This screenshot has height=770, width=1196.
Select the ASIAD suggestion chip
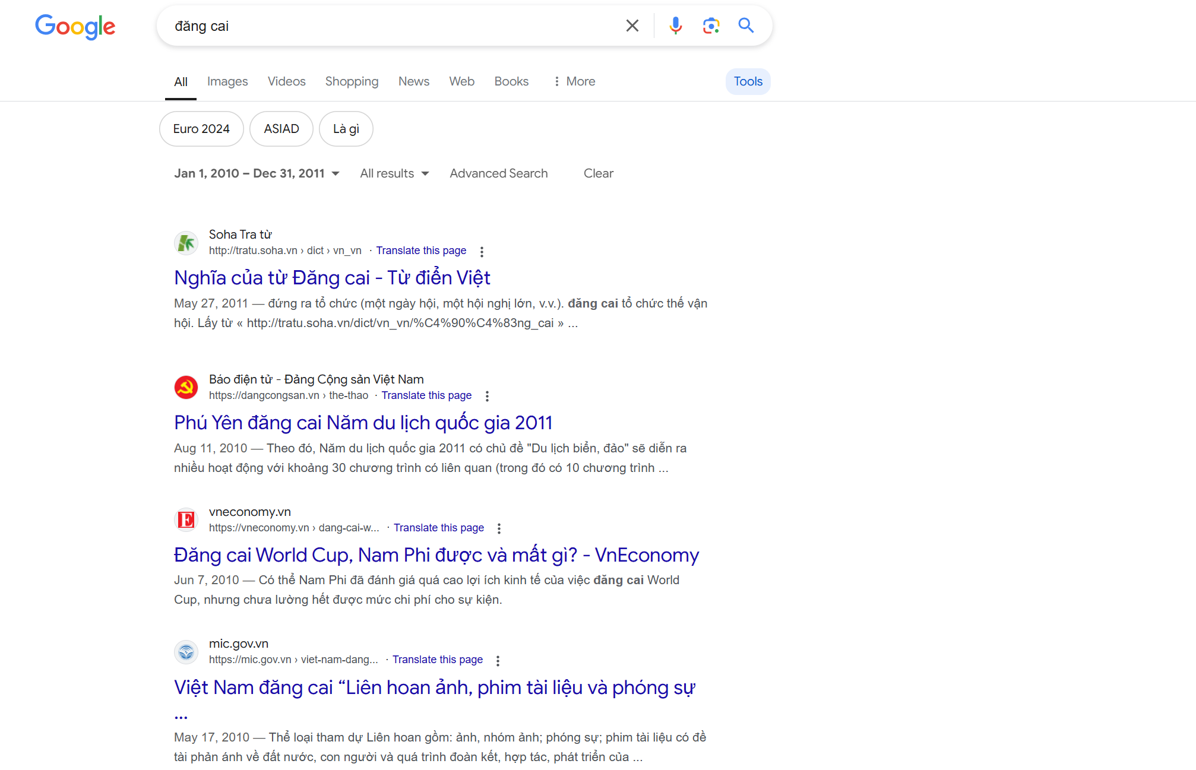[x=281, y=129]
